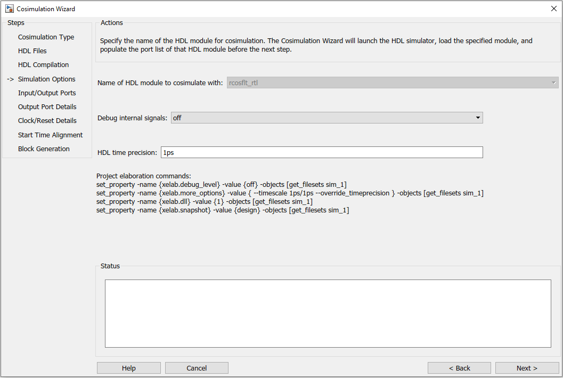Go back with the Back button
Image resolution: width=563 pixels, height=378 pixels.
point(459,367)
